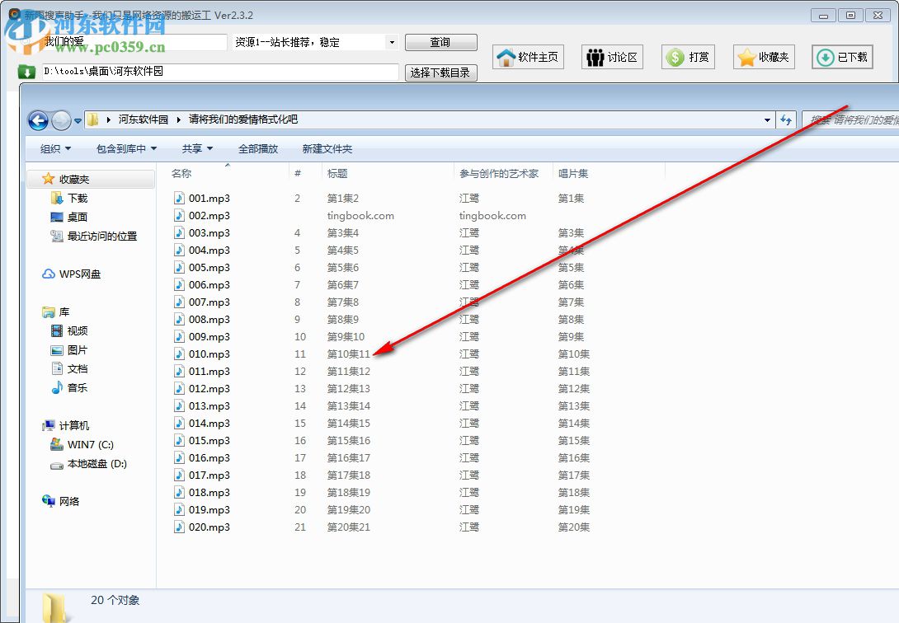The image size is (899, 623).
Task: Click 河东软件园 in address breadcrumb
Action: pyautogui.click(x=144, y=119)
